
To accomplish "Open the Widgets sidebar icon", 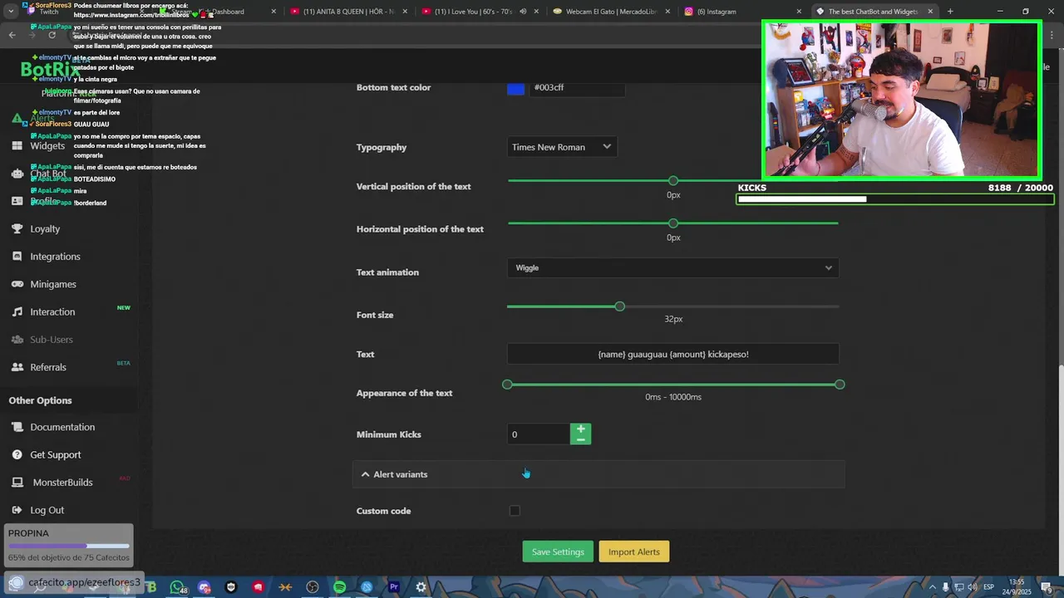I will 17,145.
